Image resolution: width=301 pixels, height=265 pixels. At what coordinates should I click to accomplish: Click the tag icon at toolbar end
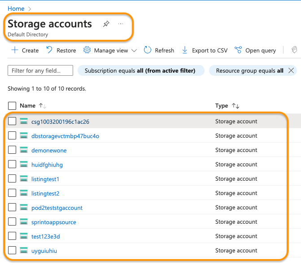(294, 50)
